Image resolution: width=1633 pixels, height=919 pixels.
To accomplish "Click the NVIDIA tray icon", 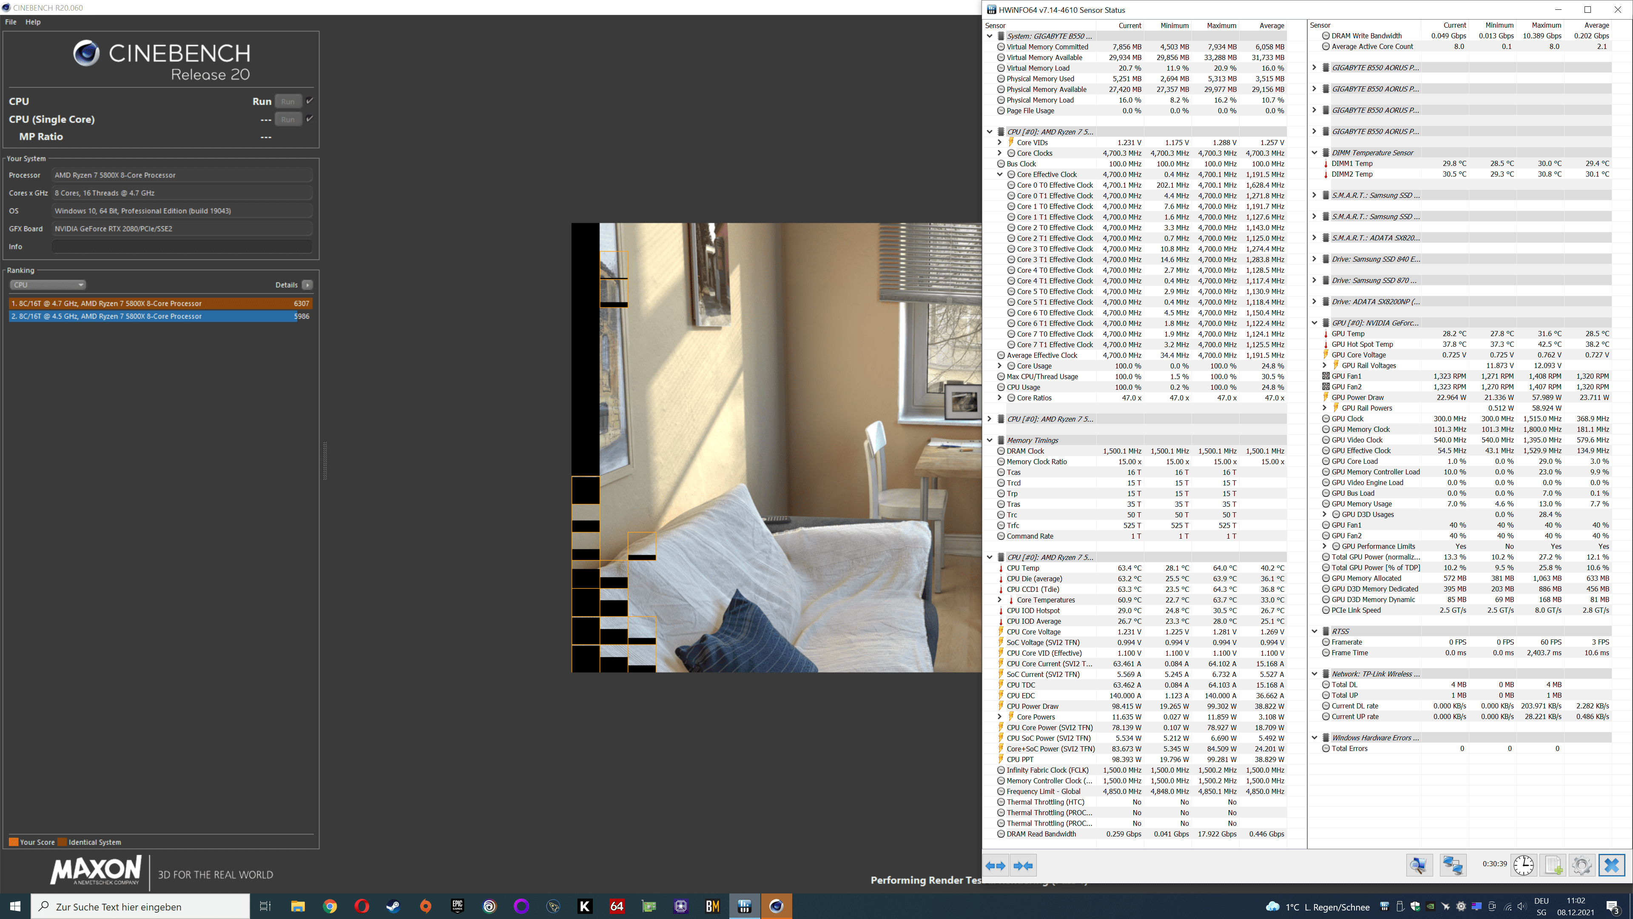I will pos(1430,906).
